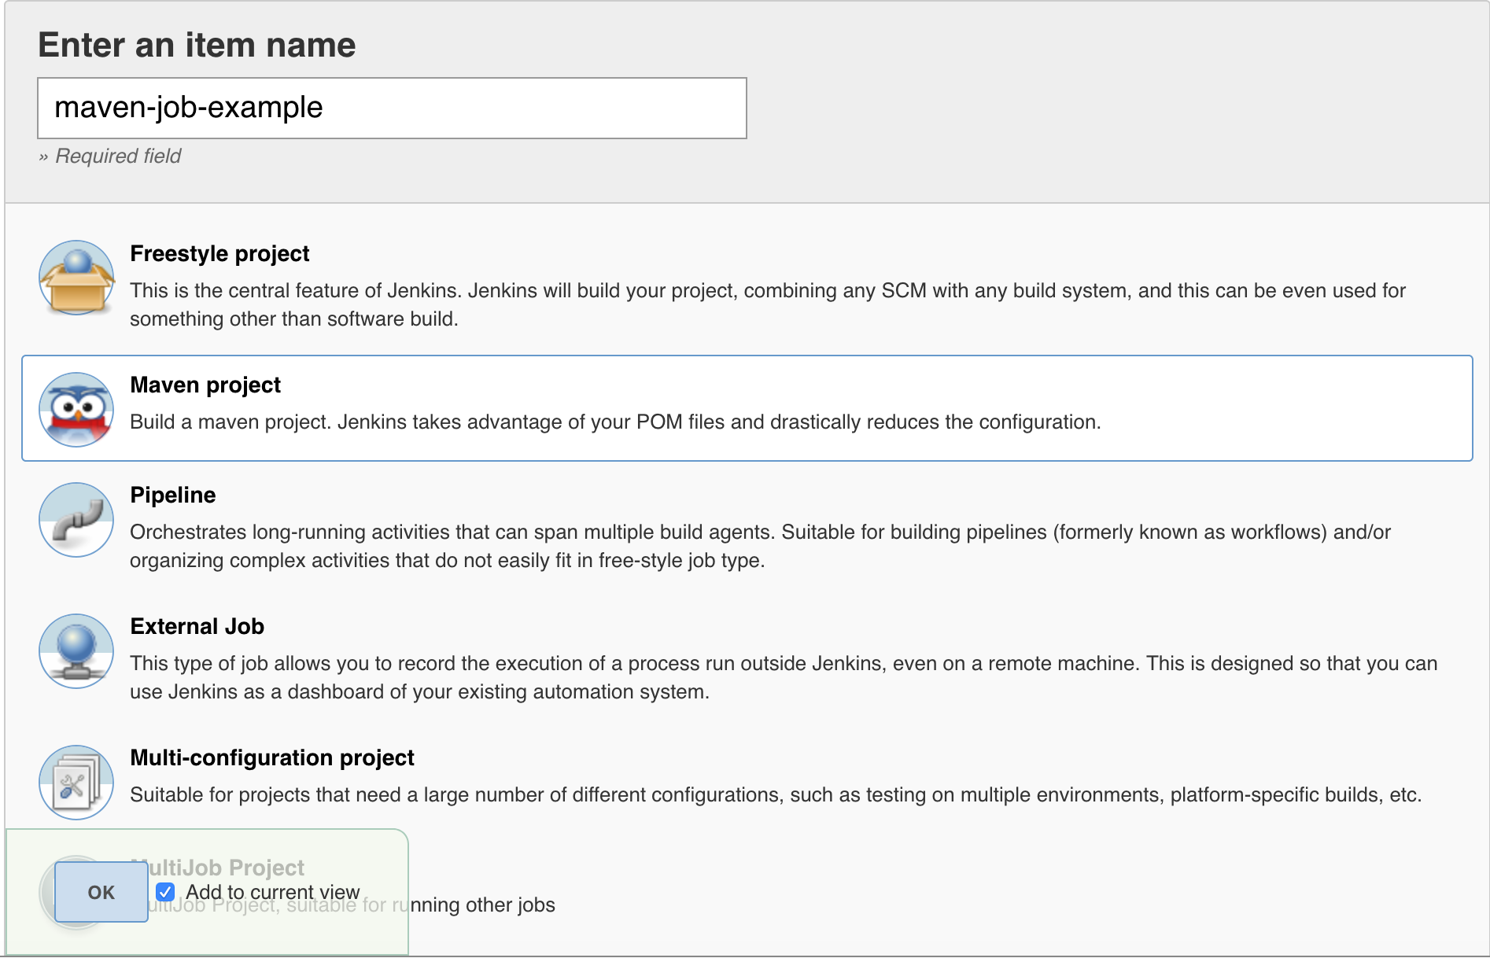Screen dimensions: 1490x958
Task: Select the Freestyle project title
Action: tap(219, 253)
